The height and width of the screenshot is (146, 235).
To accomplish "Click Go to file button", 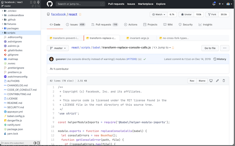I will click(210, 48).
